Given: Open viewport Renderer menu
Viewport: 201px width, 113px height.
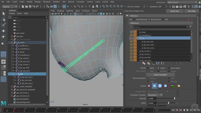Looking at the screenshot, I should tap(86, 11).
